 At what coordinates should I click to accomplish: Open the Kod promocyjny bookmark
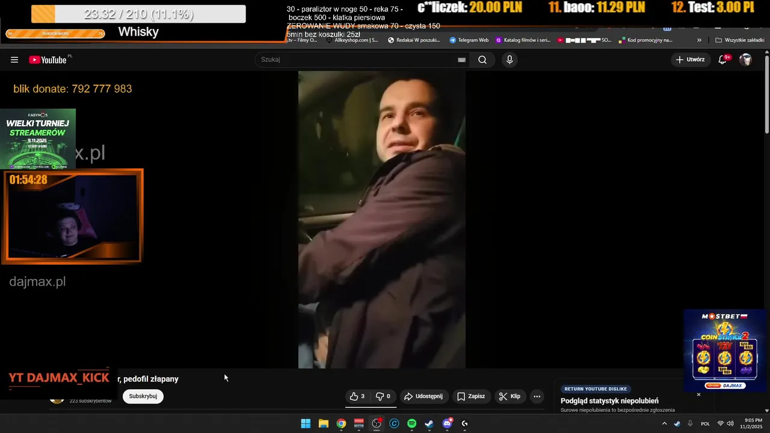645,40
